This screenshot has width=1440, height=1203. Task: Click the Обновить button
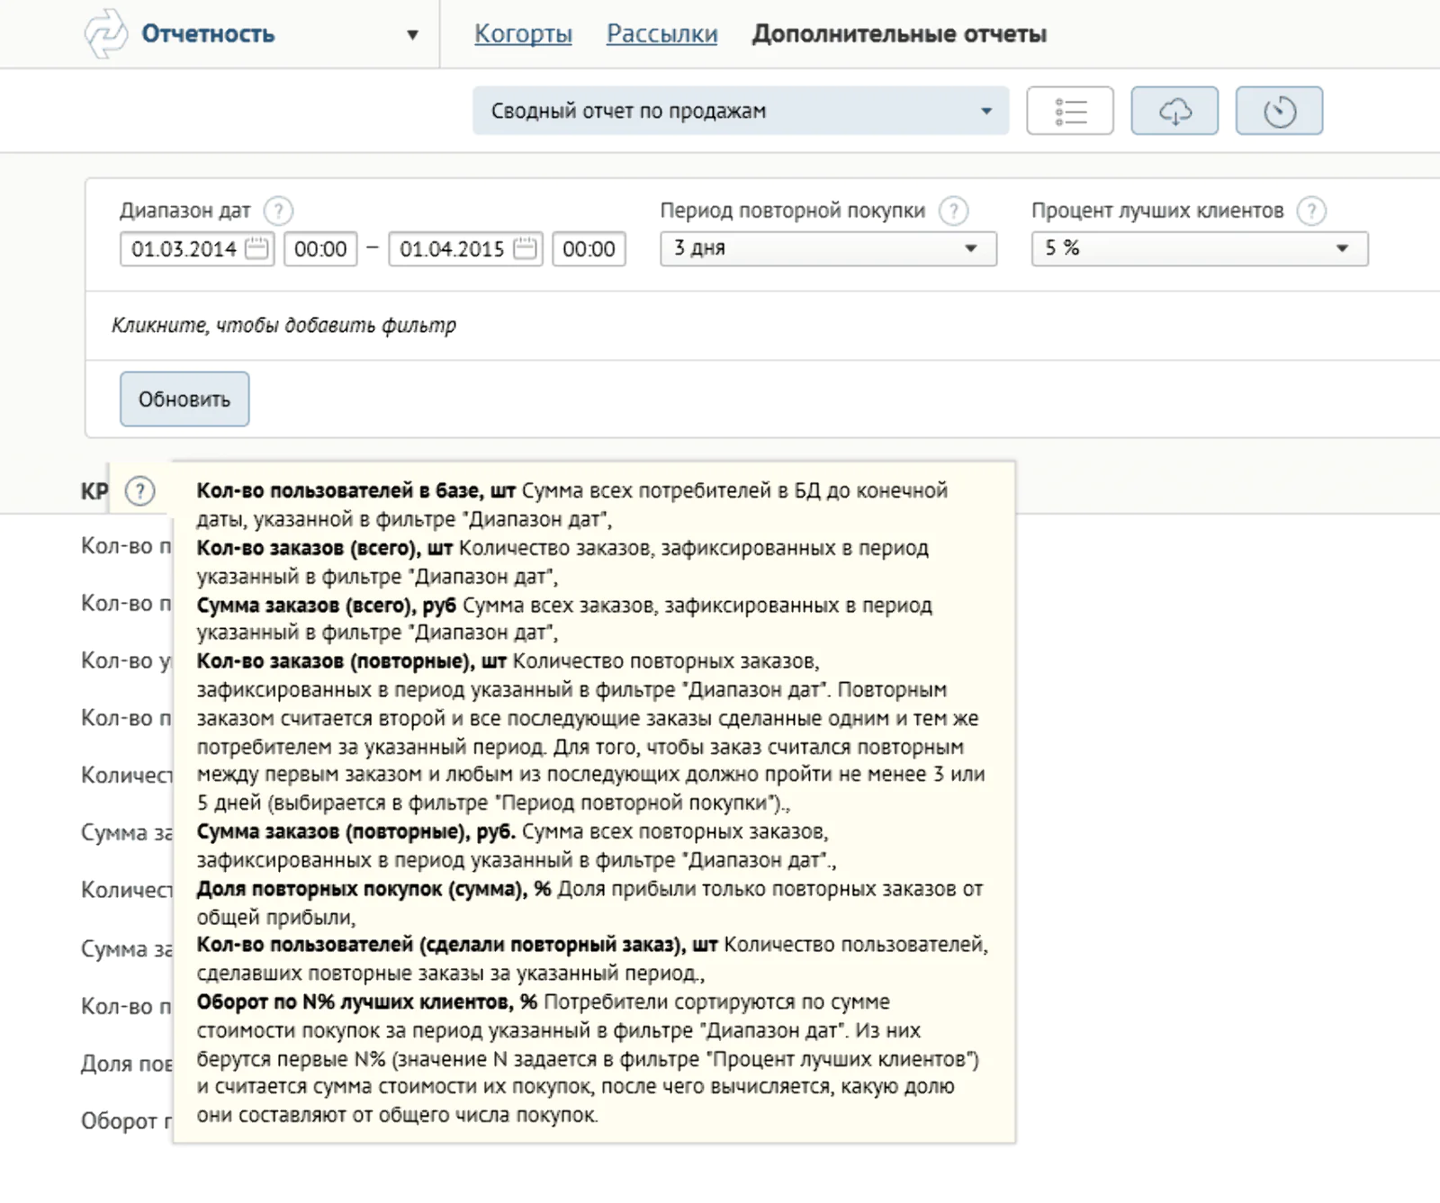184,399
